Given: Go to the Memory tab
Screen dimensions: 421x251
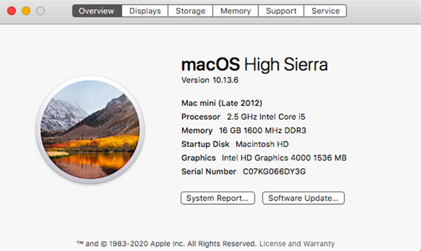Looking at the screenshot, I should pyautogui.click(x=235, y=11).
